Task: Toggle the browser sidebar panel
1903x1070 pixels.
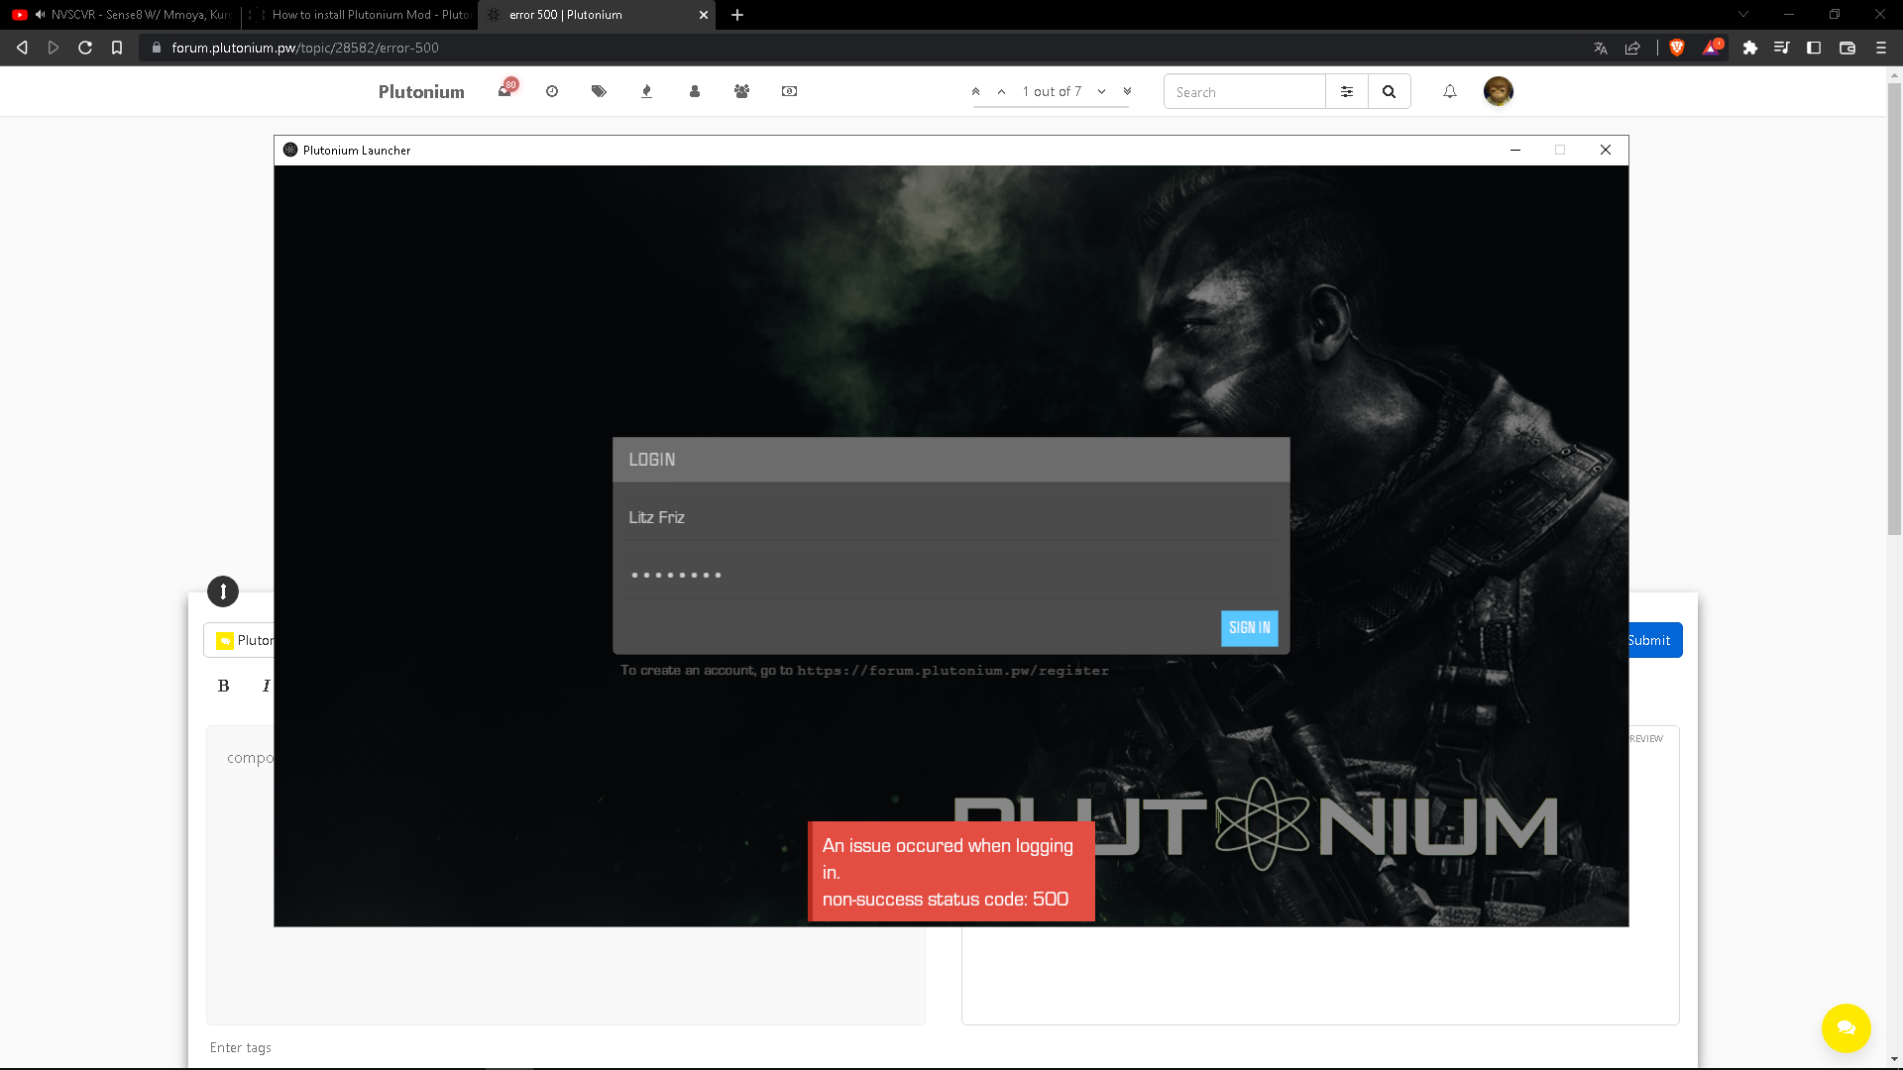Action: click(1814, 48)
